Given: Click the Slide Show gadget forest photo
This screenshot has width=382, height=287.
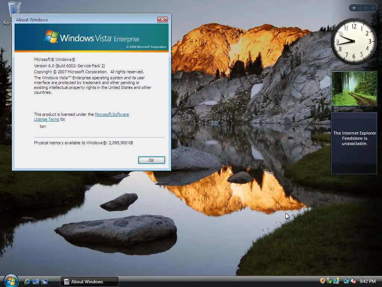Looking at the screenshot, I should [354, 88].
